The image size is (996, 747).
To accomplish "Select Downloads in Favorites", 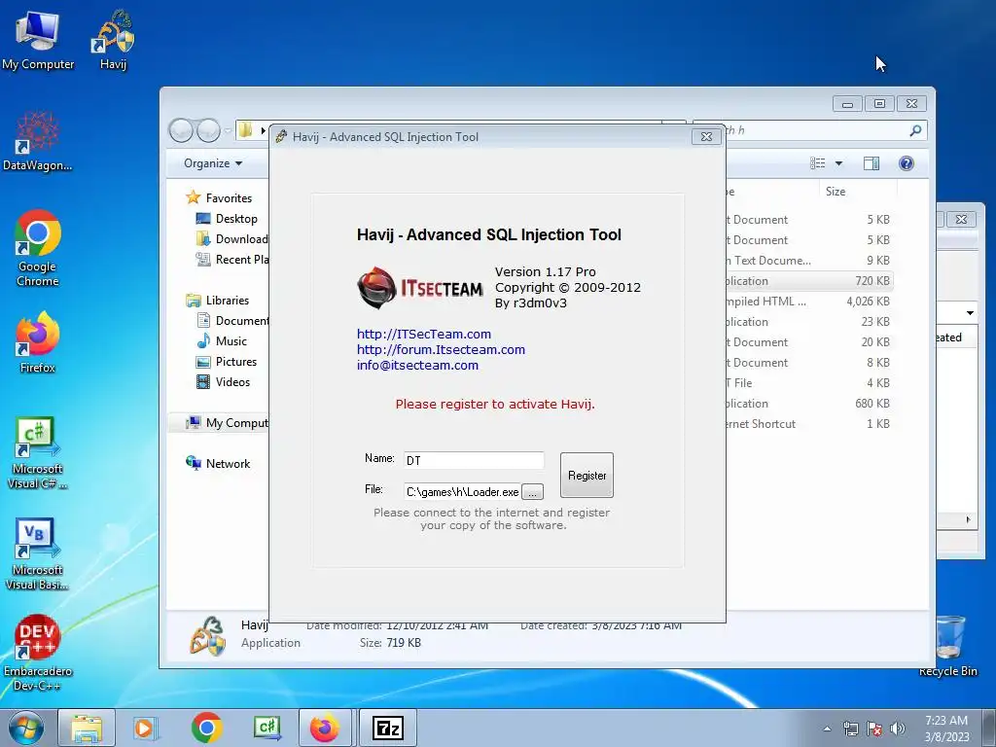I will pos(232,239).
